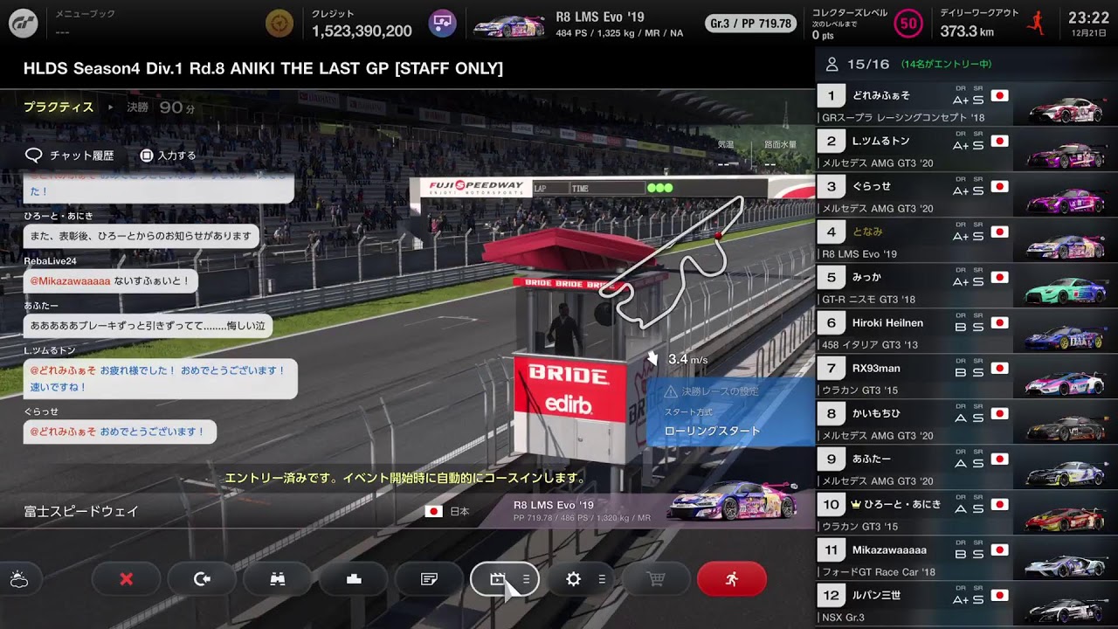The image size is (1118, 629).
Task: Click the Japan flag next to 日本
Action: click(433, 511)
